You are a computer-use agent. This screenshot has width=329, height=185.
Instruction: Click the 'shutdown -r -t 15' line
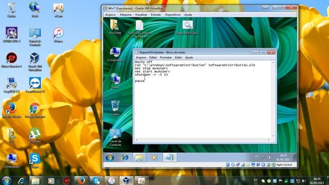(151, 75)
